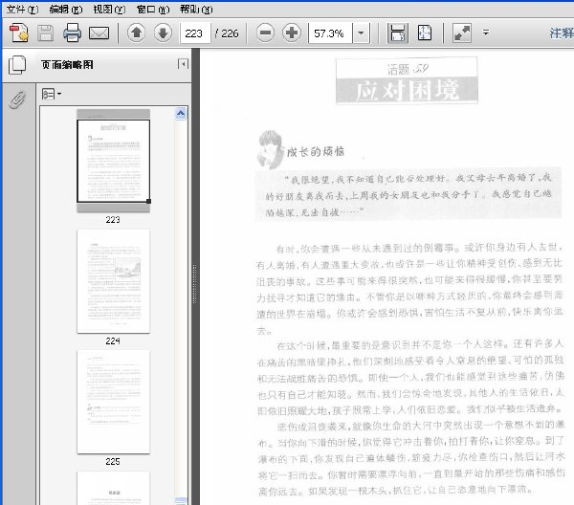The width and height of the screenshot is (574, 505).
Task: Open the 注释 comment panel
Action: (x=562, y=33)
